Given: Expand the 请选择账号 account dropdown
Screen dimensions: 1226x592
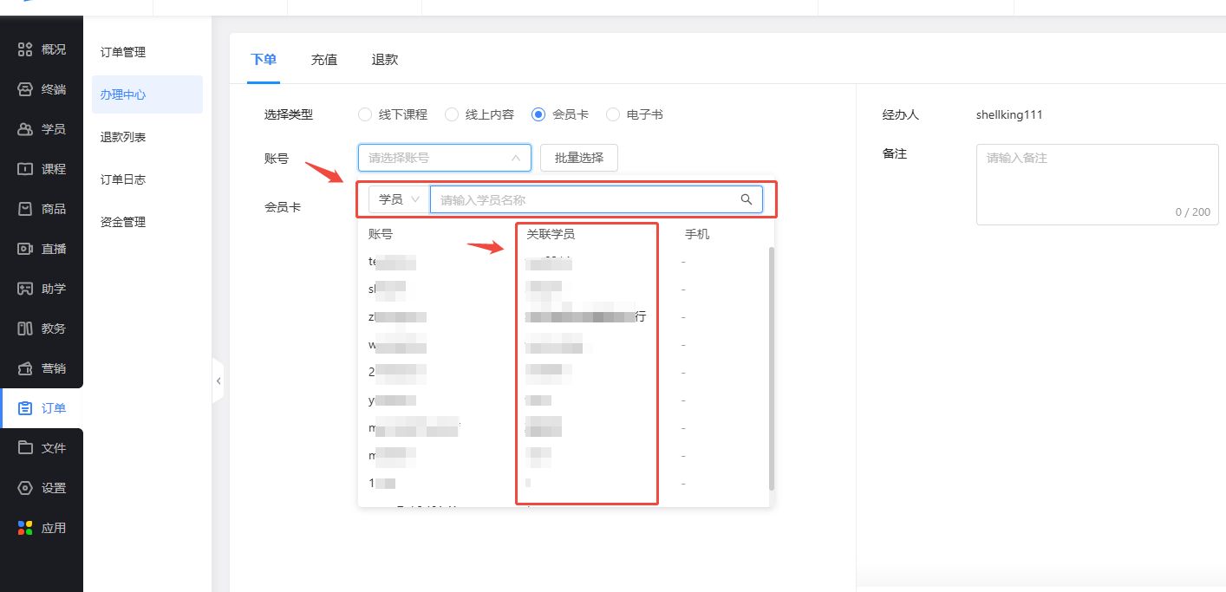Looking at the screenshot, I should click(x=444, y=158).
